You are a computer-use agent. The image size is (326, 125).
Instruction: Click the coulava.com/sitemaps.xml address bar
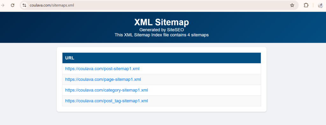pos(159,5)
